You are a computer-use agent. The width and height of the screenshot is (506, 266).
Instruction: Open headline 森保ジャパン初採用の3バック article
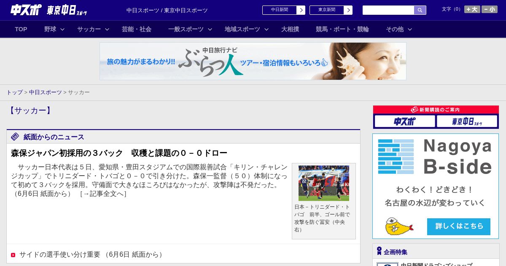(119, 153)
